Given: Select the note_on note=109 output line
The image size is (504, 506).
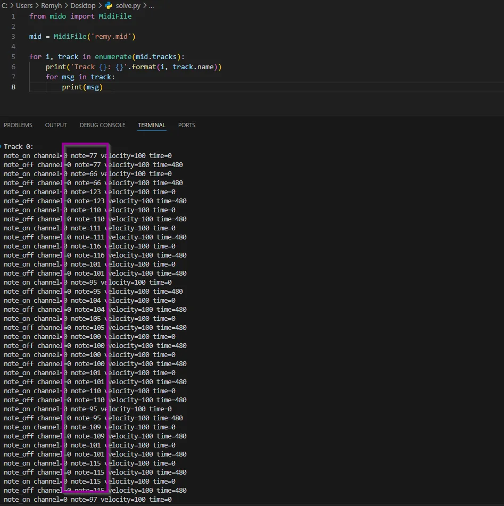Looking at the screenshot, I should [90, 427].
